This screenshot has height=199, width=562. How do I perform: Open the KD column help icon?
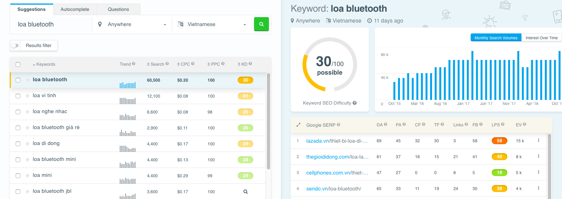tap(250, 64)
